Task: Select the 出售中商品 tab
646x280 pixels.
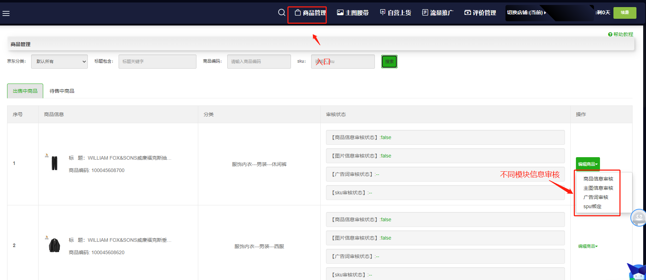Action: (25, 91)
